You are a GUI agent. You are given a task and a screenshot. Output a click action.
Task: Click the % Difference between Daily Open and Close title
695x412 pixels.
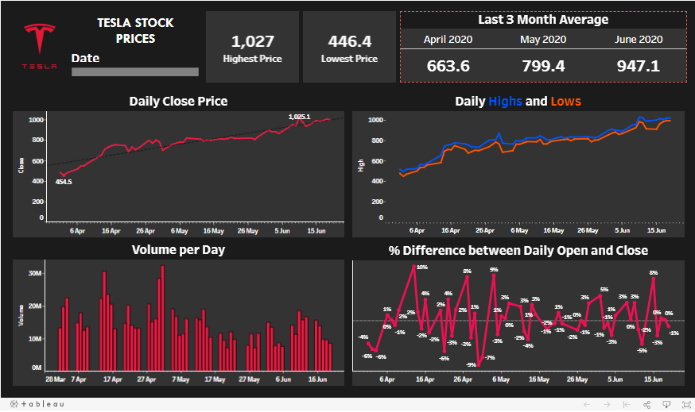pos(518,251)
